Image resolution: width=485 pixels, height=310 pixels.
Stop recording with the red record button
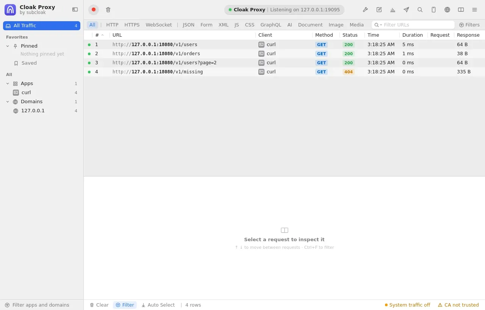pyautogui.click(x=94, y=10)
